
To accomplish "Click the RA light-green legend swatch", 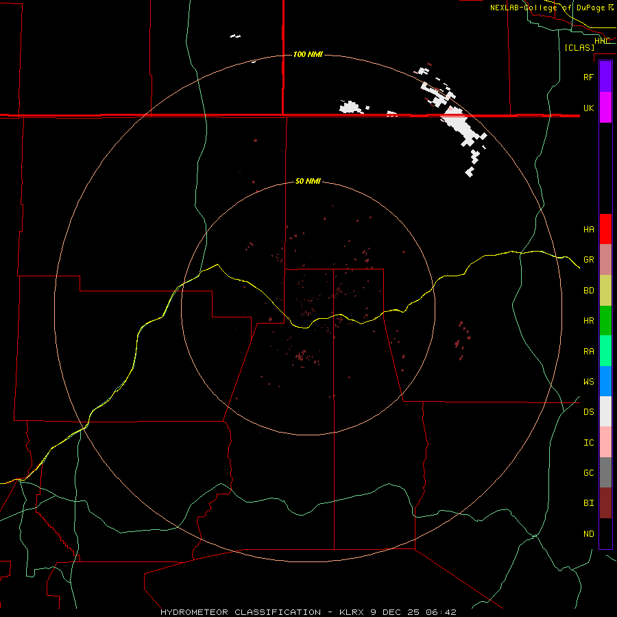I will [x=605, y=351].
